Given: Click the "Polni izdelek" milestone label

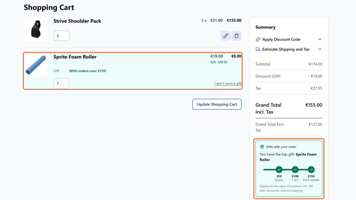Looking at the screenshot, I should (x=311, y=180).
